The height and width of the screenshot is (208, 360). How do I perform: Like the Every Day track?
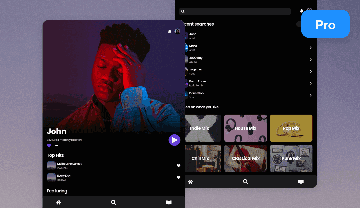(179, 178)
